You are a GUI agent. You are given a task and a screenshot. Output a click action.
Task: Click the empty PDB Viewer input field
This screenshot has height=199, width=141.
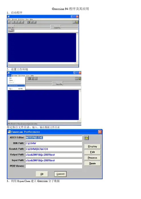[x=54, y=166]
